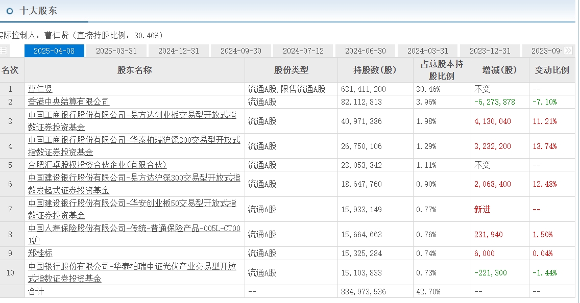Viewport: 580px width, 303px height.
Task: Click holdings value 15,103,833
Action: tap(361, 273)
